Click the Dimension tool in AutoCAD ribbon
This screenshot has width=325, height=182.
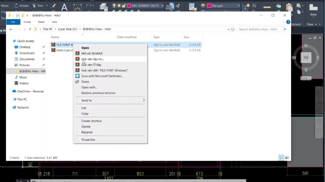point(78,7)
